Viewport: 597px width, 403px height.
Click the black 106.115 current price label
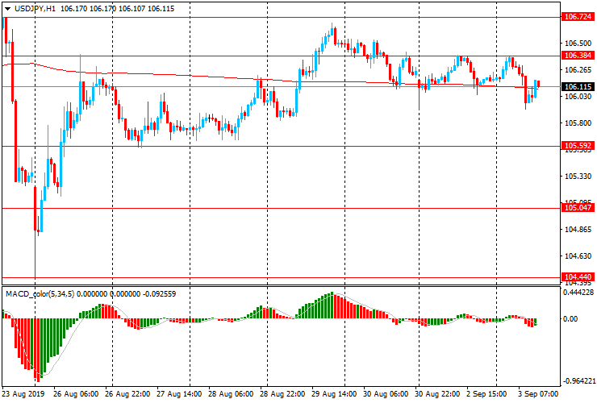577,87
